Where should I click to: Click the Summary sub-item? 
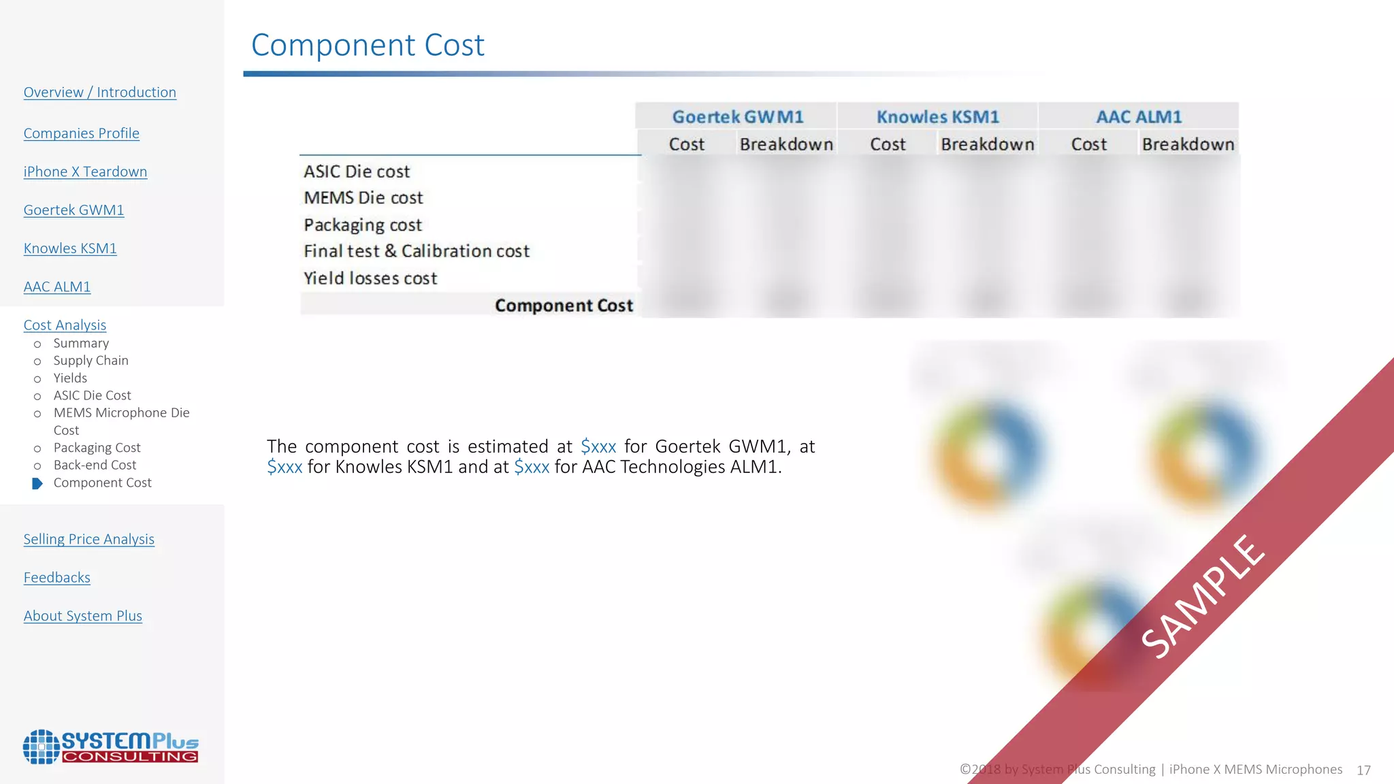(81, 343)
